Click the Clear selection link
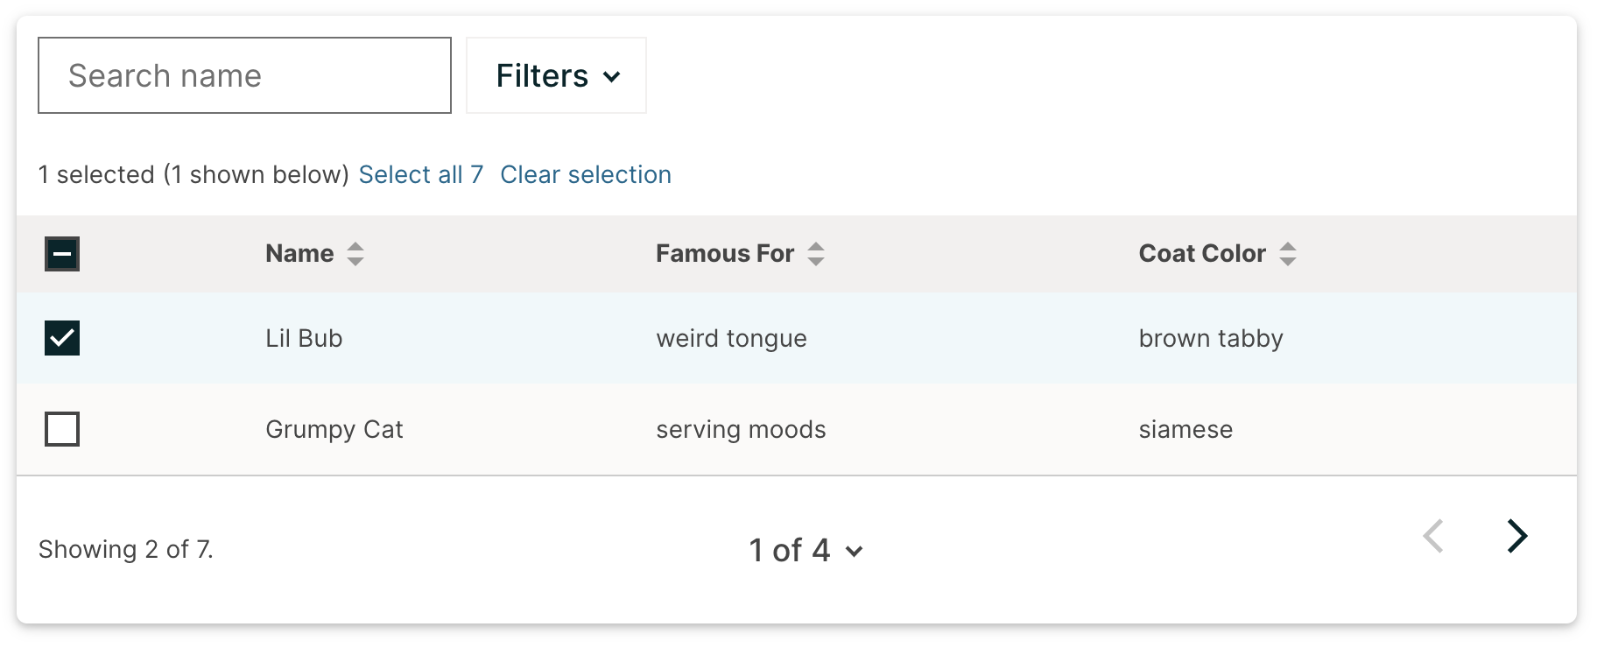1597x648 pixels. (585, 174)
